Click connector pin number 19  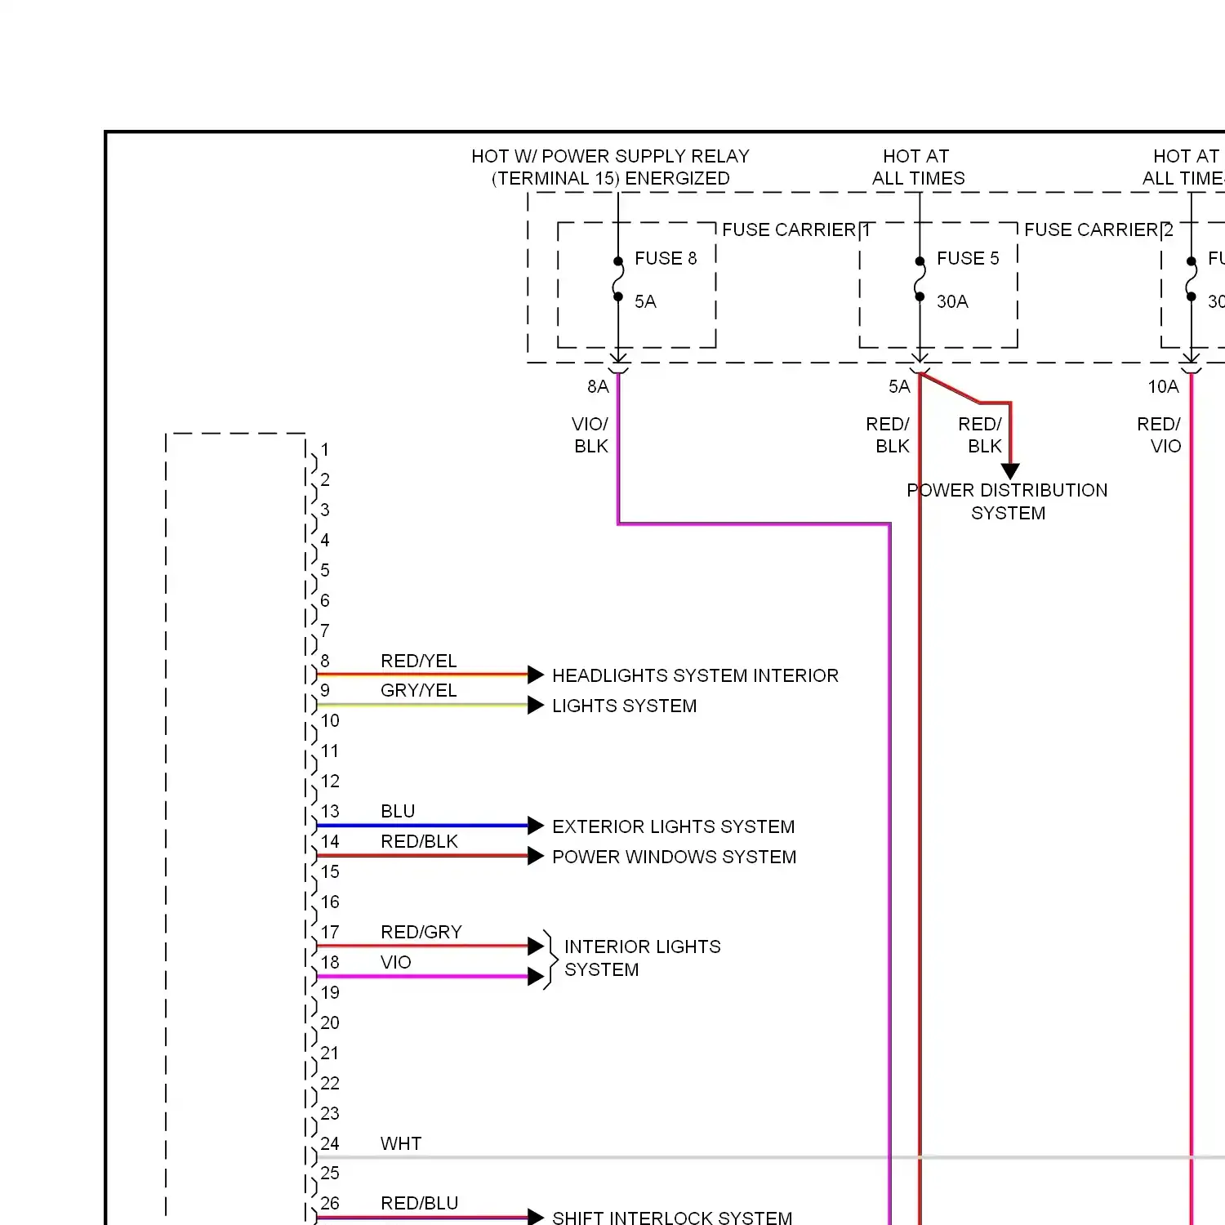pyautogui.click(x=330, y=992)
